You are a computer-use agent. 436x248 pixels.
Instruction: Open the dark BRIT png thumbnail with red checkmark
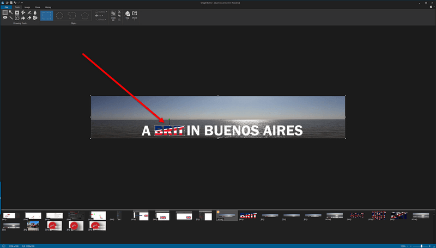[x=399, y=215]
